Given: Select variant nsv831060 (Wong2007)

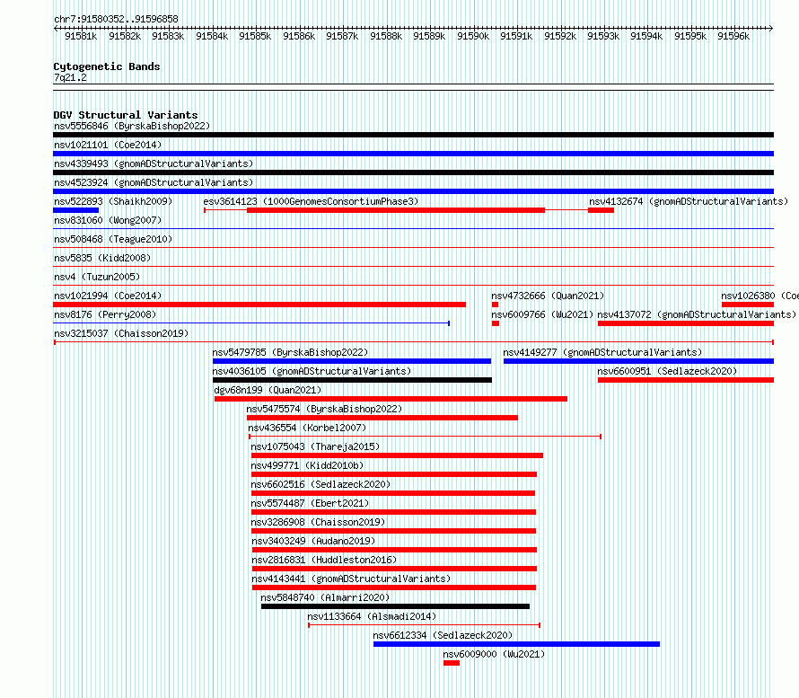Looking at the screenshot, I should click(108, 220).
